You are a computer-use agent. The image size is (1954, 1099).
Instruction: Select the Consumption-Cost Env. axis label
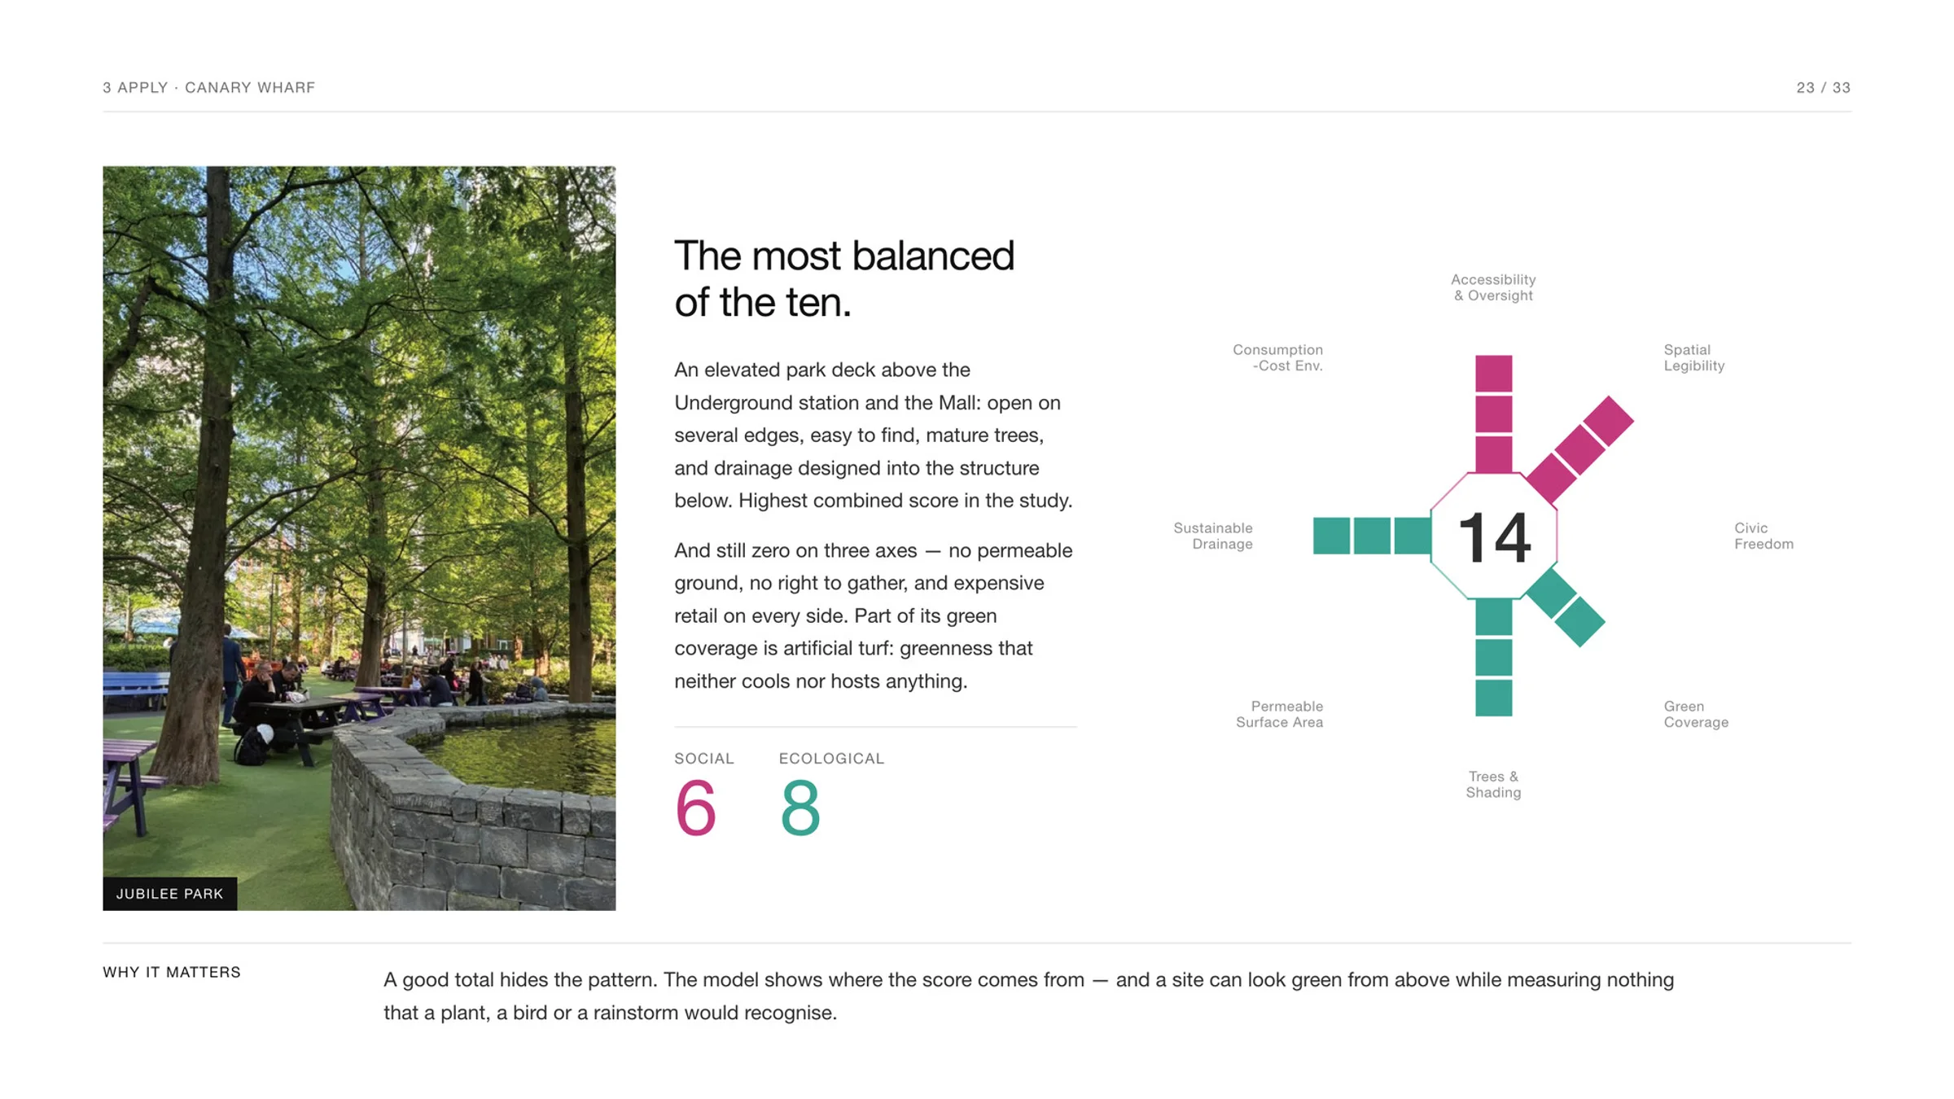tap(1277, 357)
